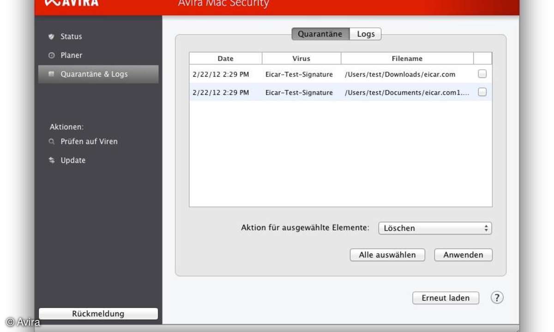Tick checkbox for Downloads/eicar.com row
The width and height of the screenshot is (554, 332).
pos(482,74)
